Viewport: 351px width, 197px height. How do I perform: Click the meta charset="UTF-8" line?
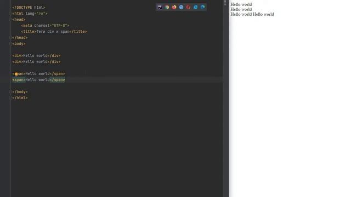[45, 26]
